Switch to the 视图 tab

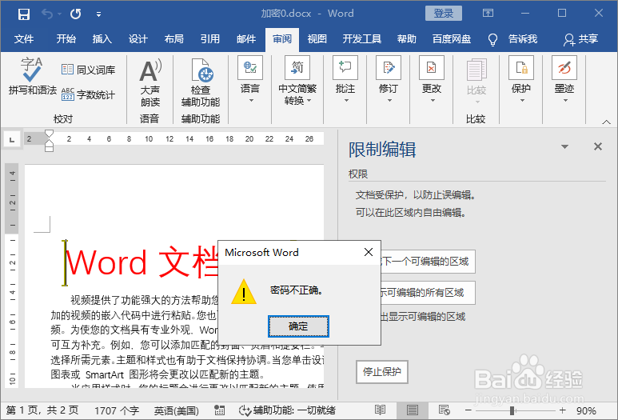[317, 39]
